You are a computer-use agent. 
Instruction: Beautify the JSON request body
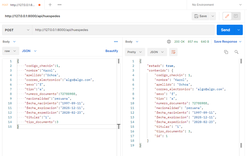(111, 51)
